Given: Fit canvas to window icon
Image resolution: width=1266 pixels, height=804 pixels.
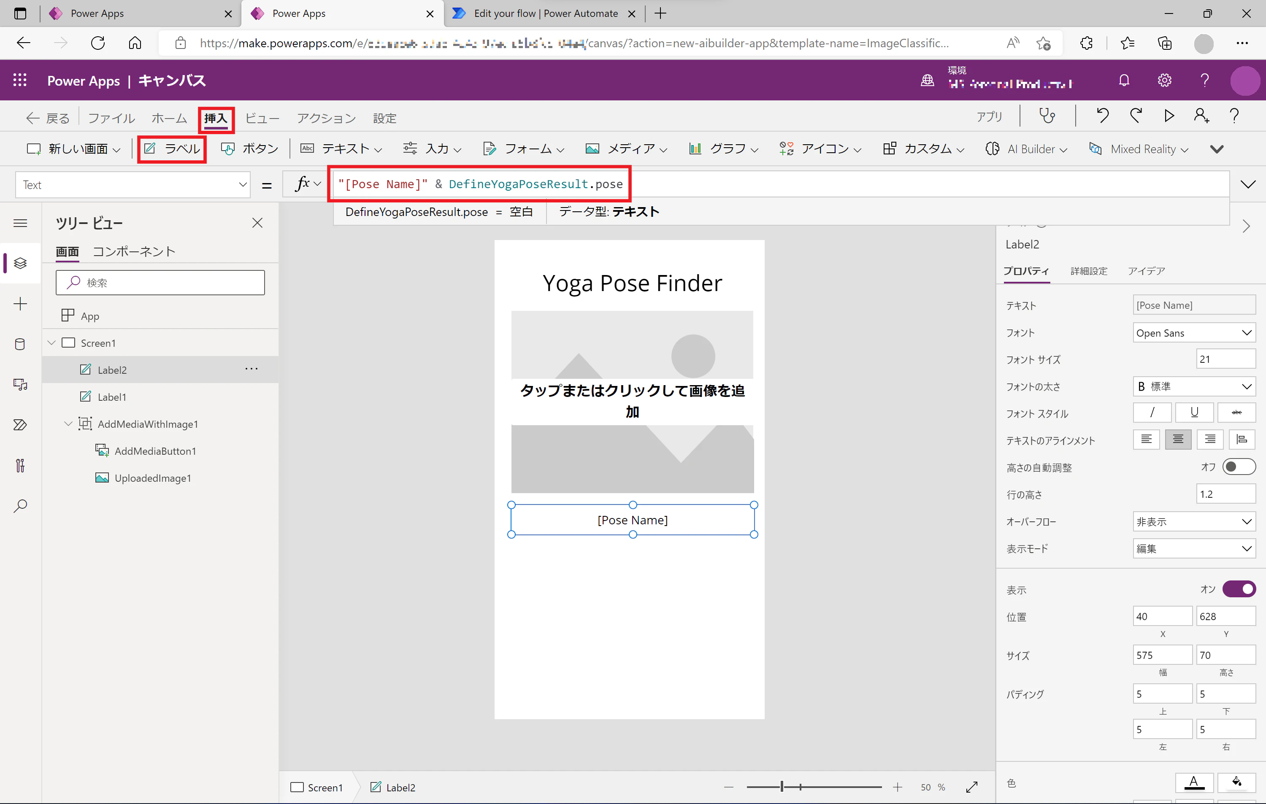Looking at the screenshot, I should pos(971,787).
